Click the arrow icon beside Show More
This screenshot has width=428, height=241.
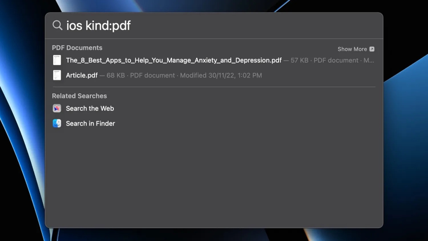coord(372,49)
